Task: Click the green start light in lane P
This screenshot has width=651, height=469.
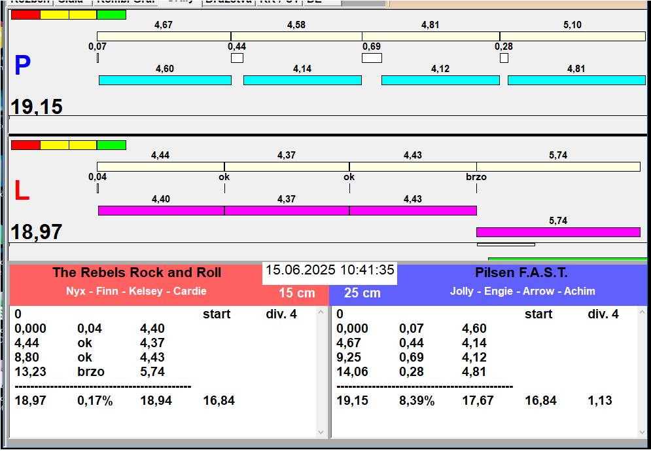Action: pos(111,14)
